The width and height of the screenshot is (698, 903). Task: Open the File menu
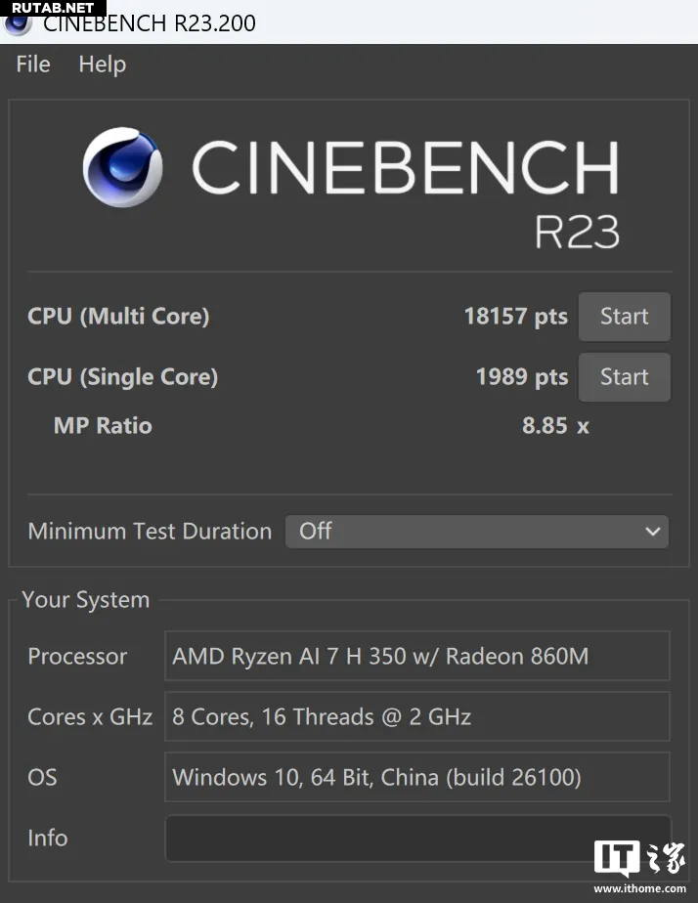(x=33, y=64)
